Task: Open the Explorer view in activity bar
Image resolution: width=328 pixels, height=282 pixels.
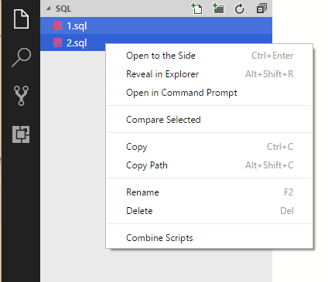Action: pyautogui.click(x=21, y=19)
